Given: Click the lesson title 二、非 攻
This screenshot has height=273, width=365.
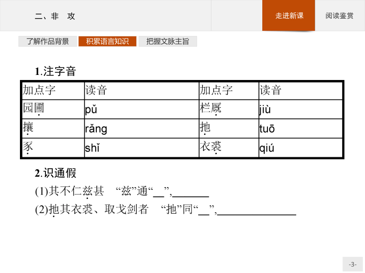Looking at the screenshot, I should click(55, 16).
